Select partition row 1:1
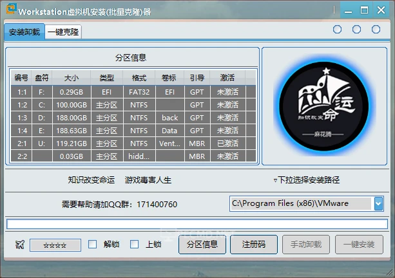 click(133, 92)
